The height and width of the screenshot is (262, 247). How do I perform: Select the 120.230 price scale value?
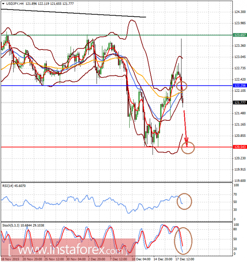[240, 158]
